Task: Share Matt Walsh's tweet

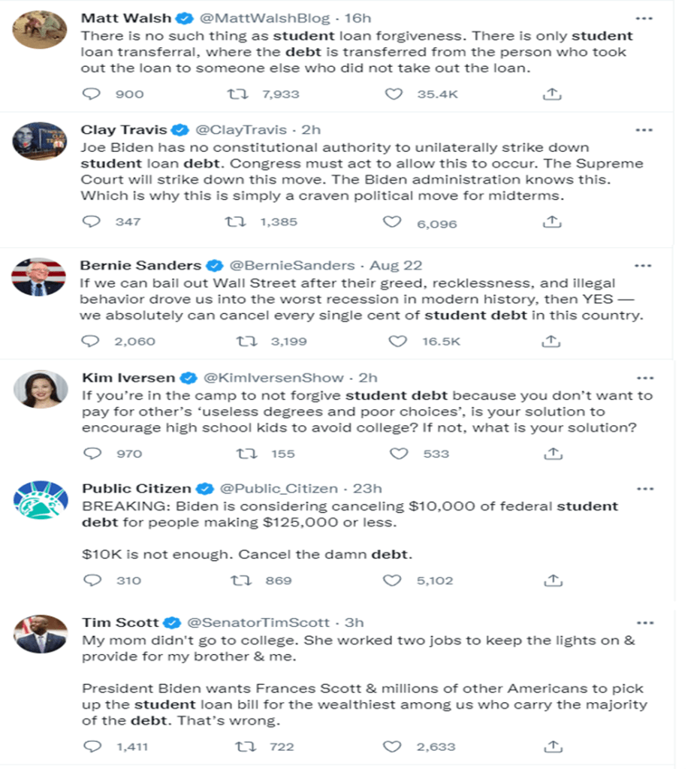Action: pyautogui.click(x=552, y=94)
